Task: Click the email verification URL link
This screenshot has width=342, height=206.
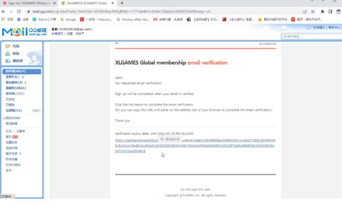Action: click(x=195, y=145)
